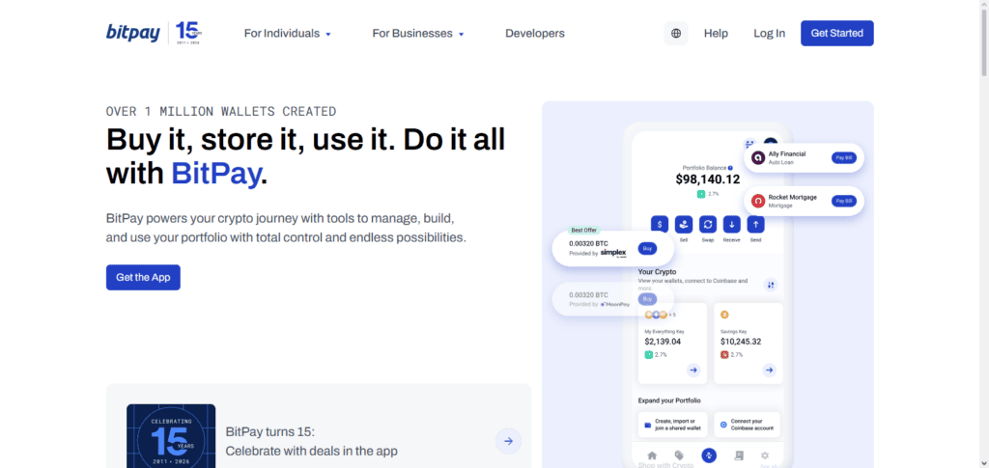989x468 pixels.
Task: Tap the tag icon in mockup bottom bar
Action: tap(679, 455)
